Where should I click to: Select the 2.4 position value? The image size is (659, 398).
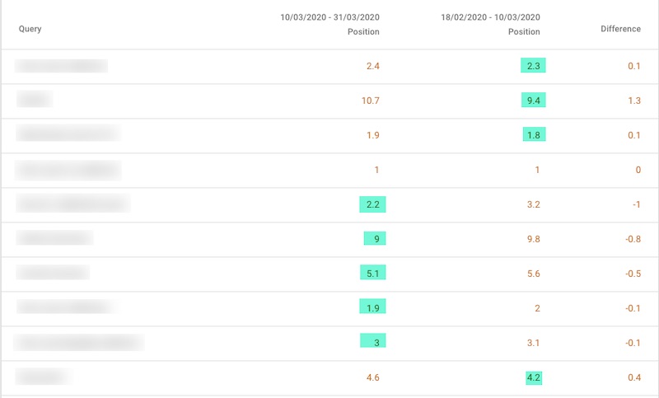(372, 66)
